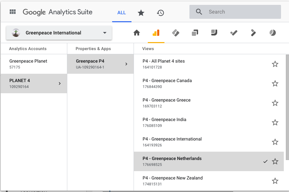Star the P4 - Greenpeace Canada view

click(x=275, y=83)
